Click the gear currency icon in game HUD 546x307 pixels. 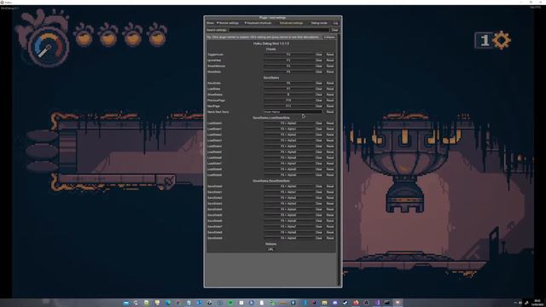pyautogui.click(x=502, y=40)
